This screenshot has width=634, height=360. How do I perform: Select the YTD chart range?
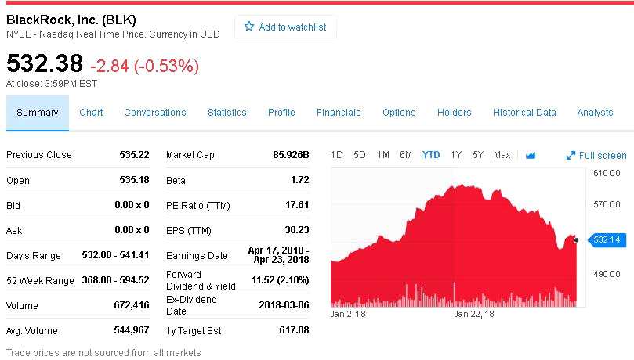click(x=431, y=155)
